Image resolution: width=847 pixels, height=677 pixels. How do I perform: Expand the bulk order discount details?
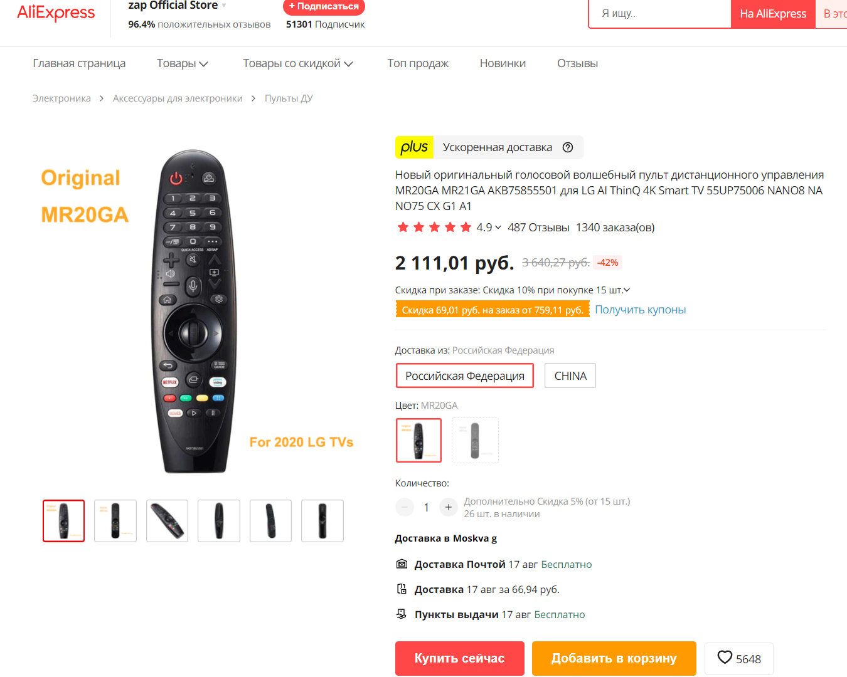(626, 290)
